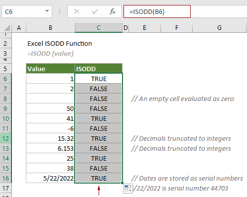The width and height of the screenshot is (247, 197).
Task: Select cell containing value 38
Action: point(50,168)
